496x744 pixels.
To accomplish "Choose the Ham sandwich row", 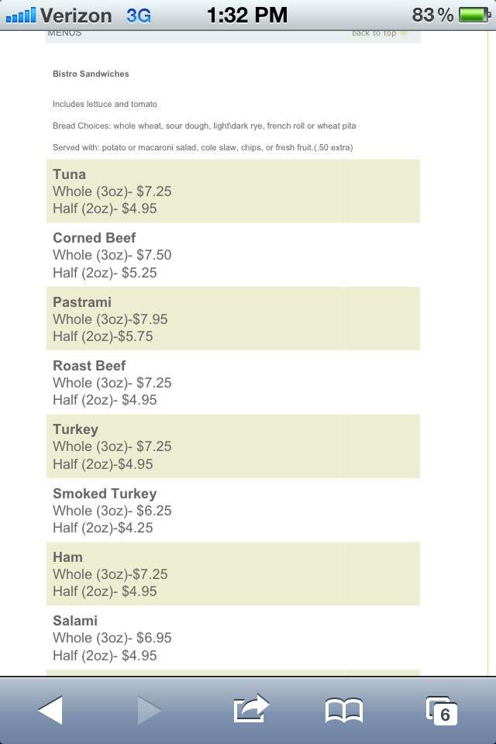I will pyautogui.click(x=232, y=573).
